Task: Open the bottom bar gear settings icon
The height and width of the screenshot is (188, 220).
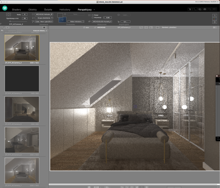Action: (89, 187)
